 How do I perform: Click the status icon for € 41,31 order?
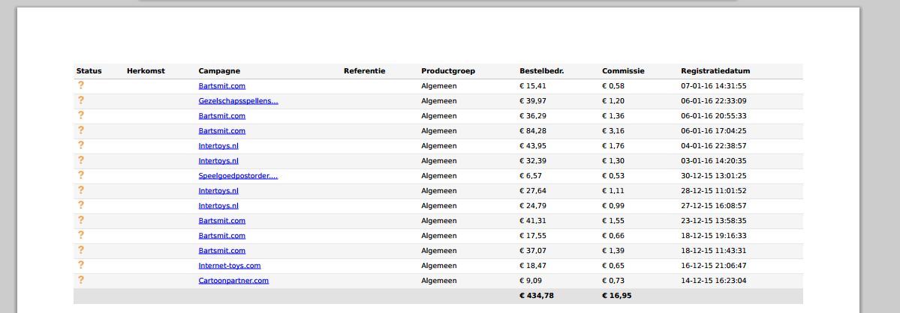[x=81, y=219]
